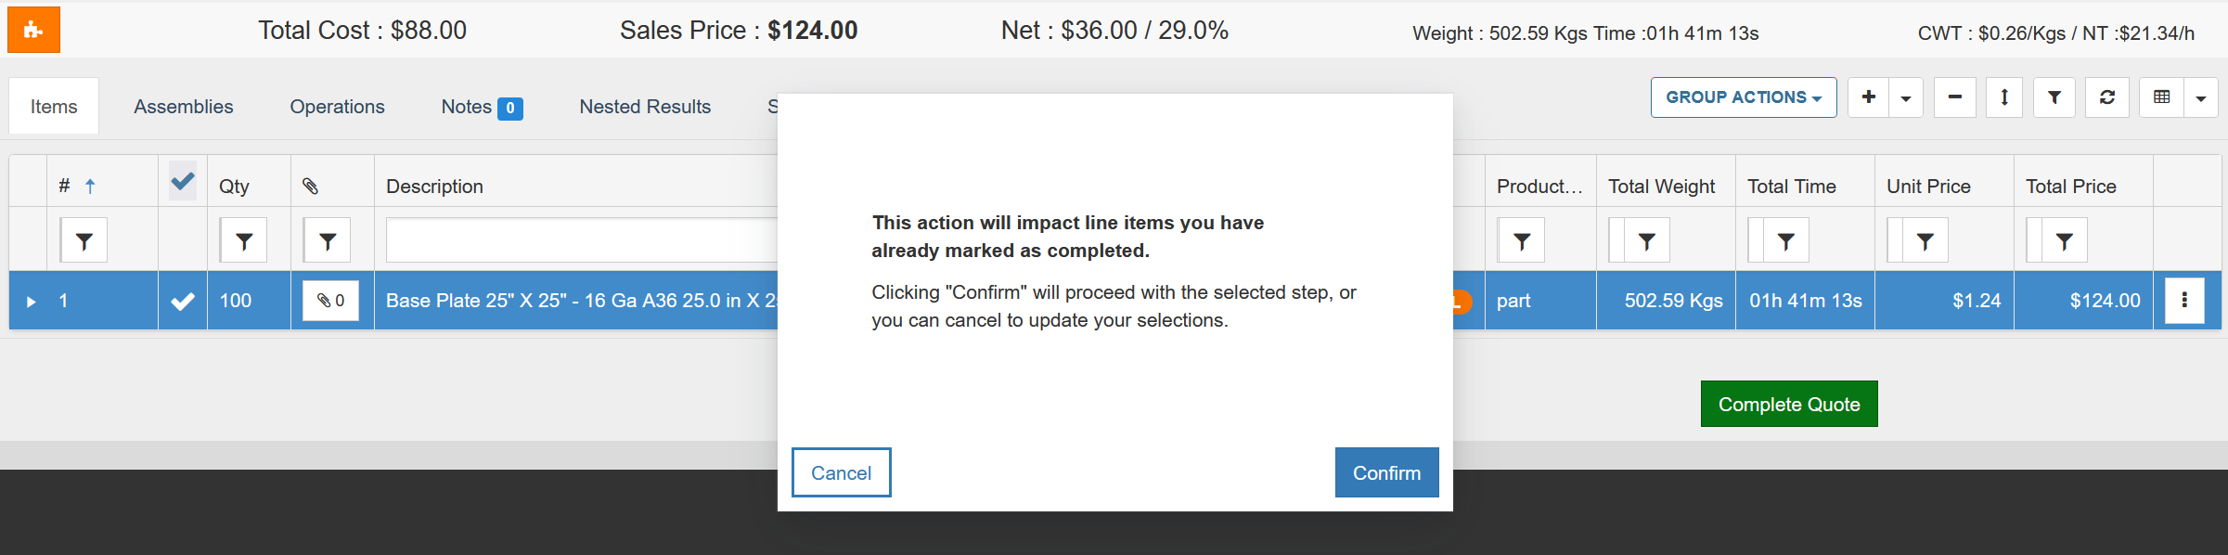This screenshot has width=2228, height=555.
Task: Click the attachment count button in row 1
Action: 330,301
